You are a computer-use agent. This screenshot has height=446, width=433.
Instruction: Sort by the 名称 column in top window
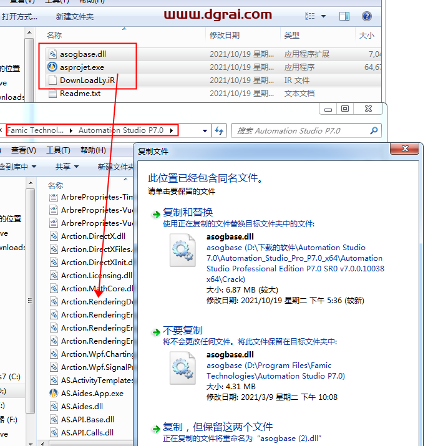coord(54,36)
